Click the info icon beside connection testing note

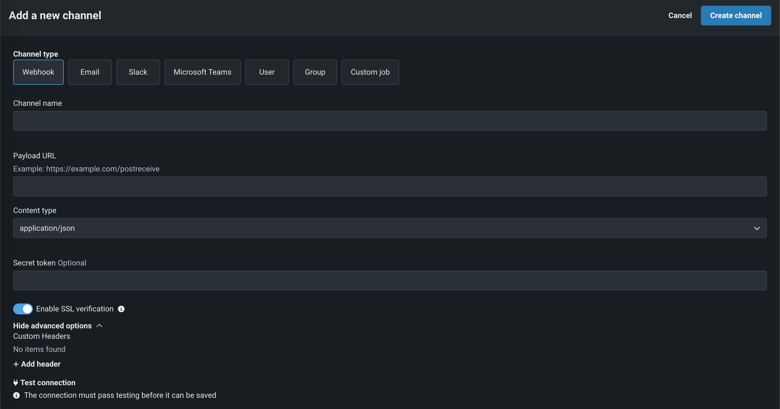[x=16, y=395]
